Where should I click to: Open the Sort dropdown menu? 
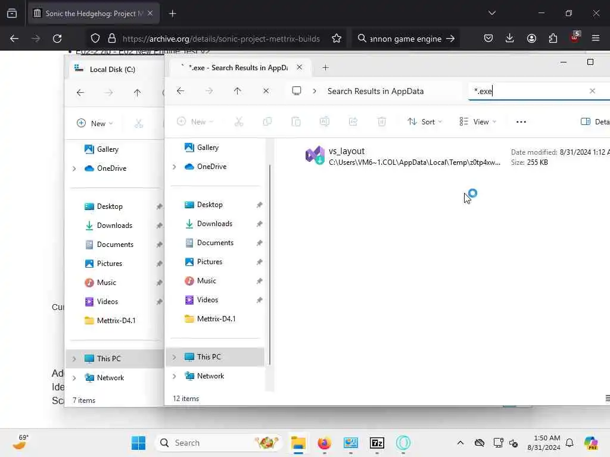coord(424,121)
